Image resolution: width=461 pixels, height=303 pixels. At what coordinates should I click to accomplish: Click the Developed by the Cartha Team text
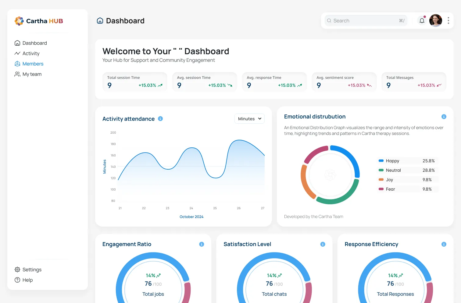tap(314, 217)
